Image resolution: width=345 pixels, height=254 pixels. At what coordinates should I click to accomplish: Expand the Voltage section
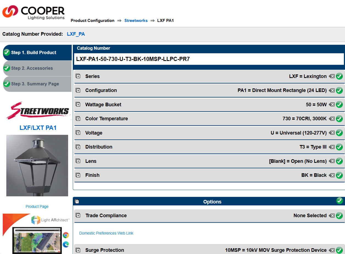(x=78, y=133)
